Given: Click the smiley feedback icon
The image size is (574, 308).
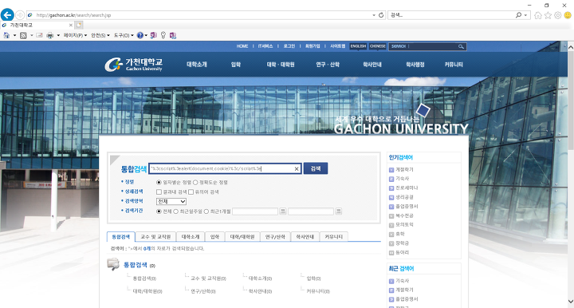Looking at the screenshot, I should pyautogui.click(x=568, y=15).
